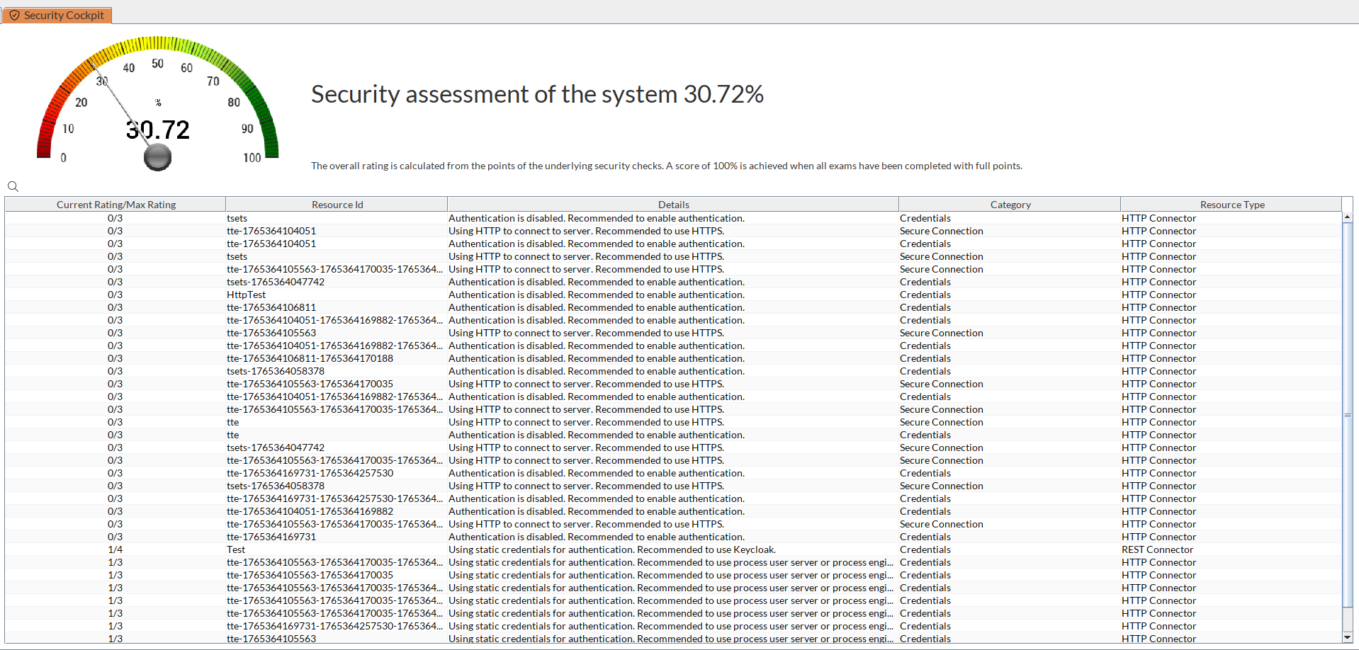
Task: Sort table by Resource Id header
Action: pos(337,205)
